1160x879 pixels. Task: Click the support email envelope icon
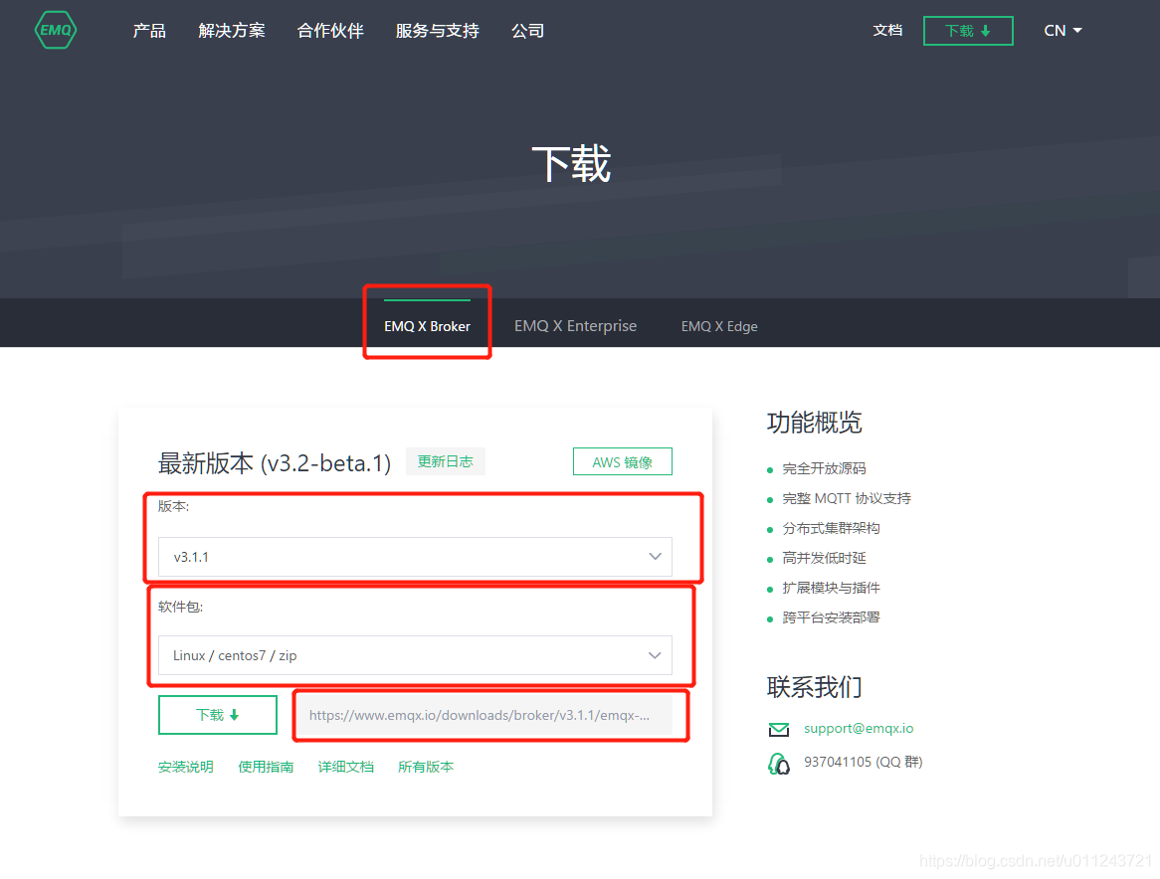pyautogui.click(x=778, y=730)
